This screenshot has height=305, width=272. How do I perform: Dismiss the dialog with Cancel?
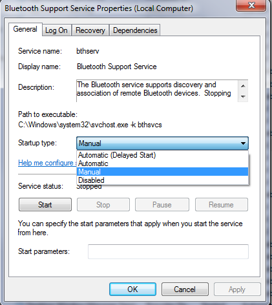(x=185, y=289)
